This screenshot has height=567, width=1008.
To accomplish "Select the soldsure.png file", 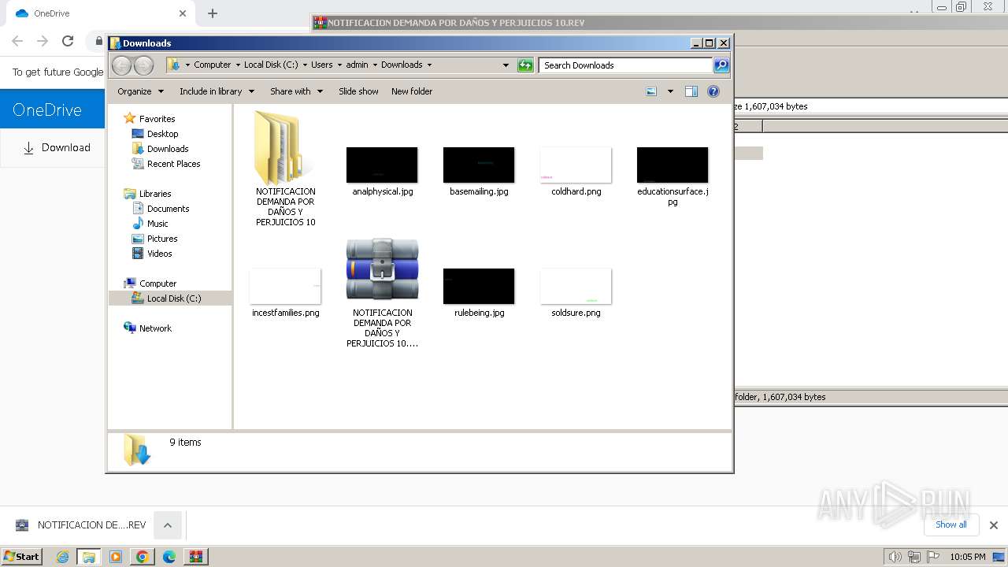I will point(576,286).
